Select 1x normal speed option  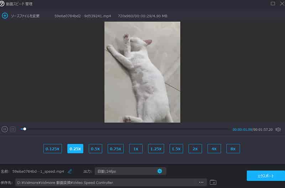(x=136, y=149)
